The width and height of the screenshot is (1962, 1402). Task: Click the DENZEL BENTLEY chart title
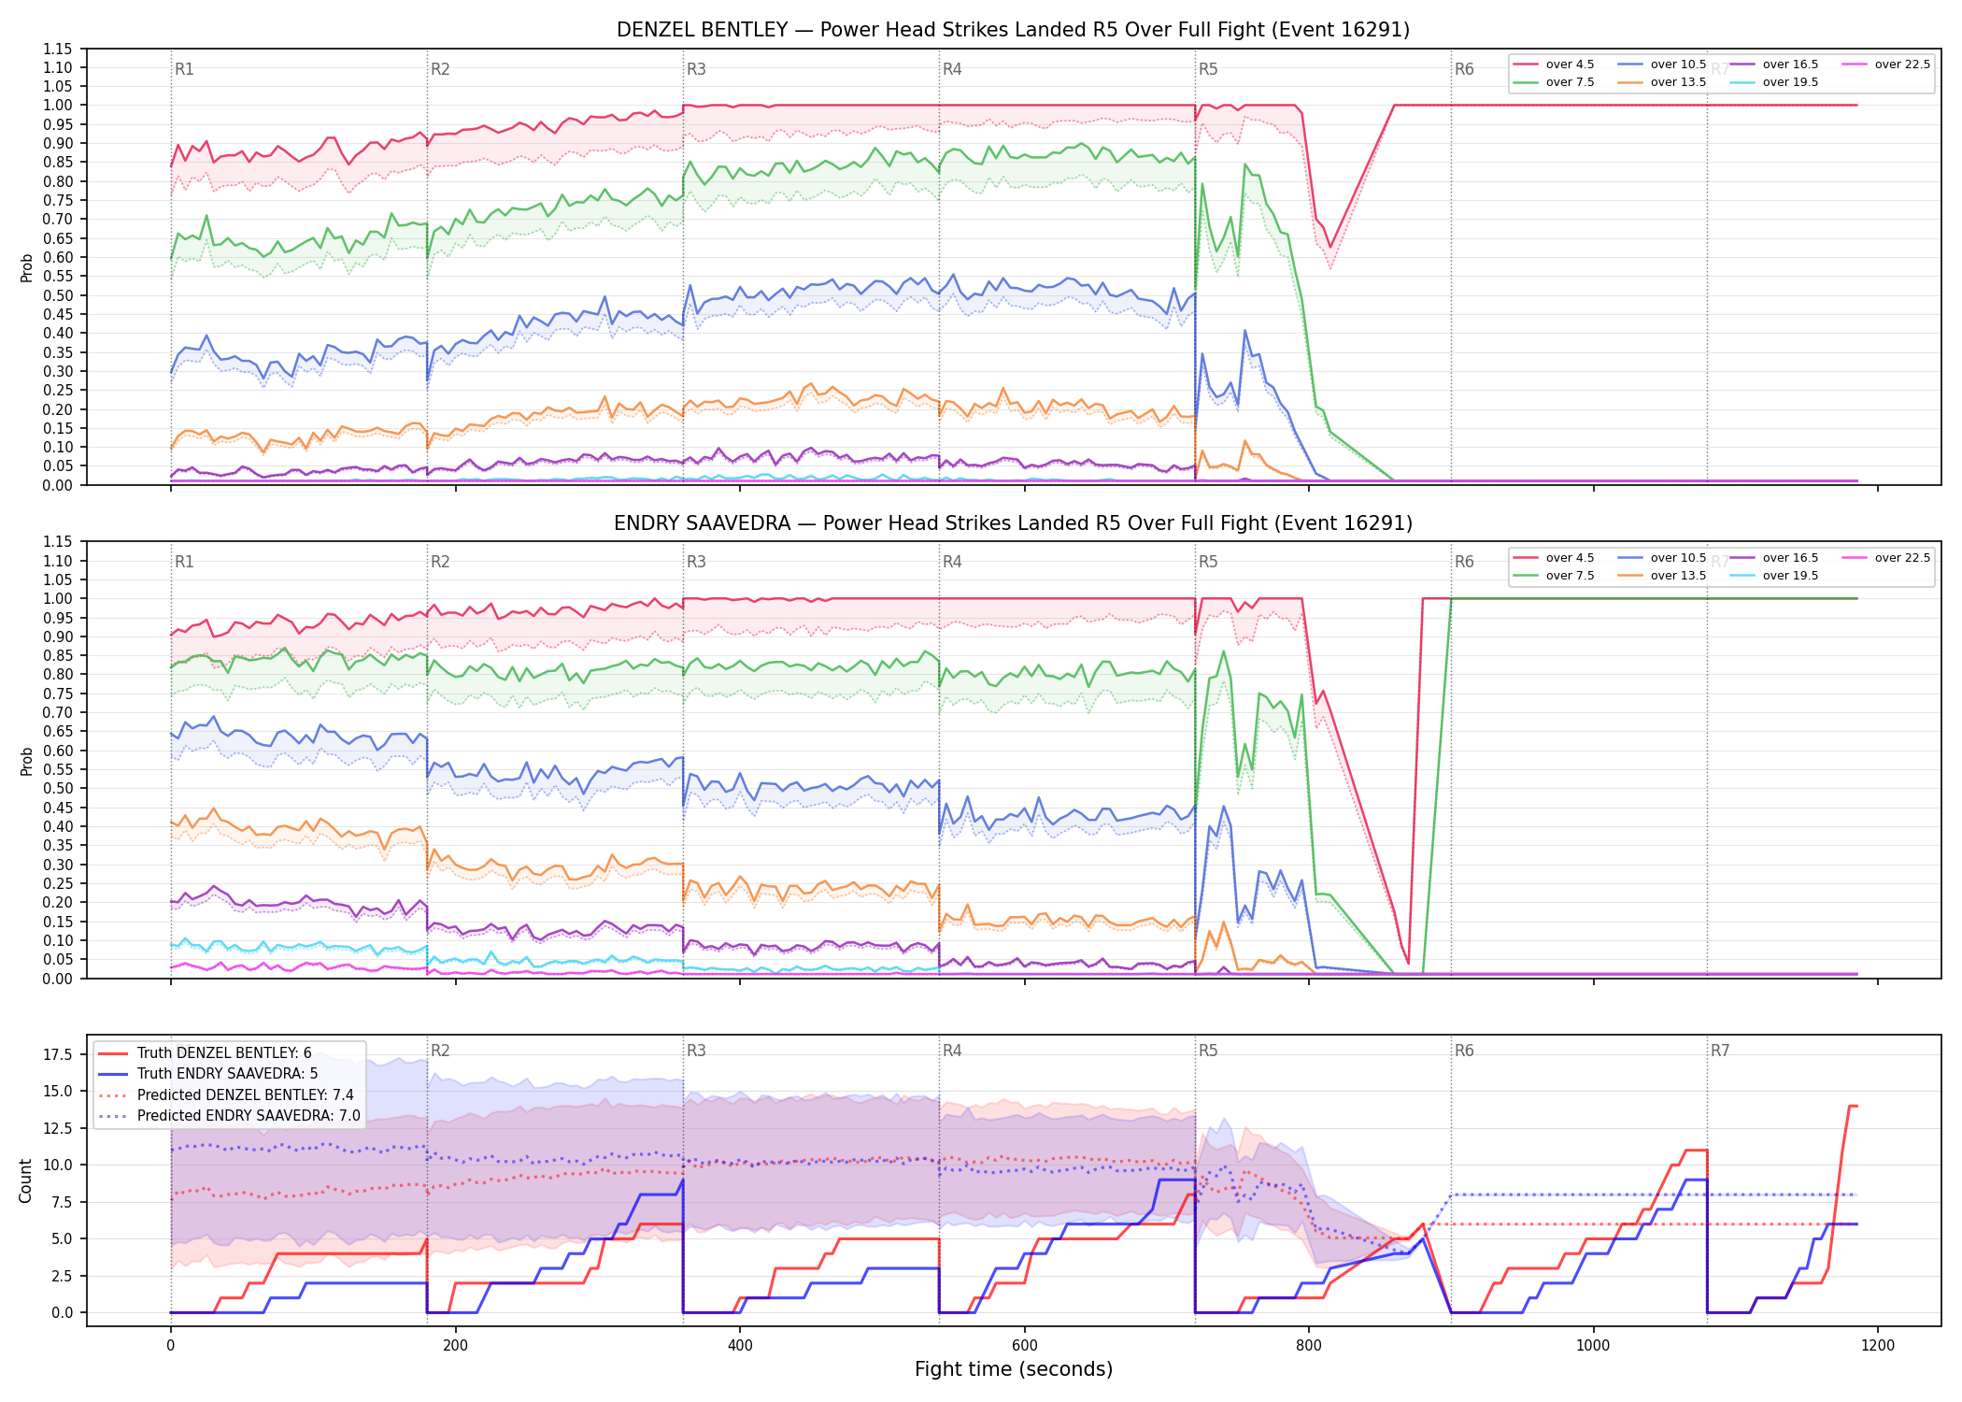click(x=1013, y=30)
